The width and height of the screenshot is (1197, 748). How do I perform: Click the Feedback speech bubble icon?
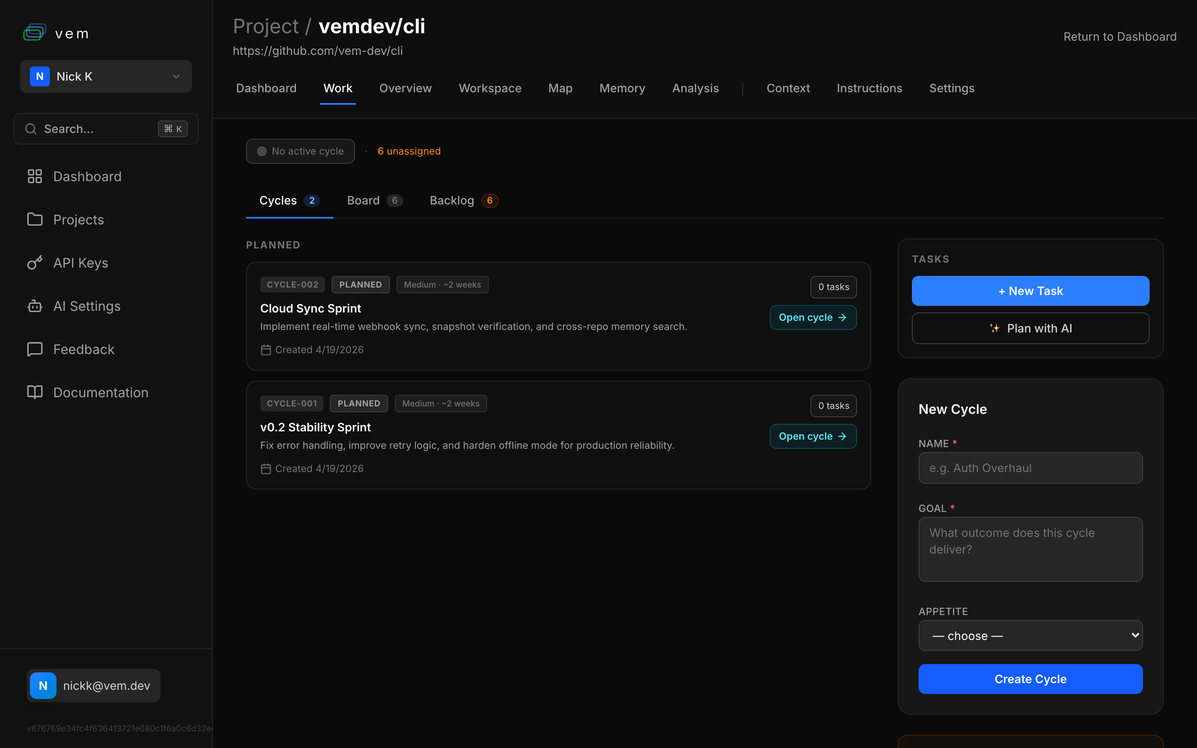click(x=34, y=349)
